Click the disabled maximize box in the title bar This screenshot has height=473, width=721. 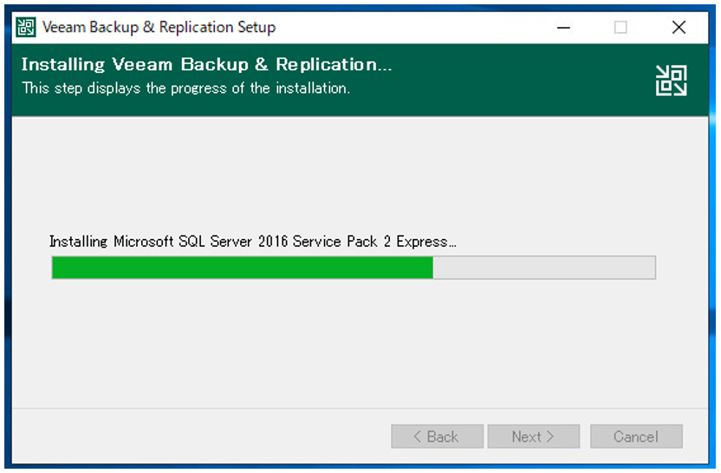point(620,28)
